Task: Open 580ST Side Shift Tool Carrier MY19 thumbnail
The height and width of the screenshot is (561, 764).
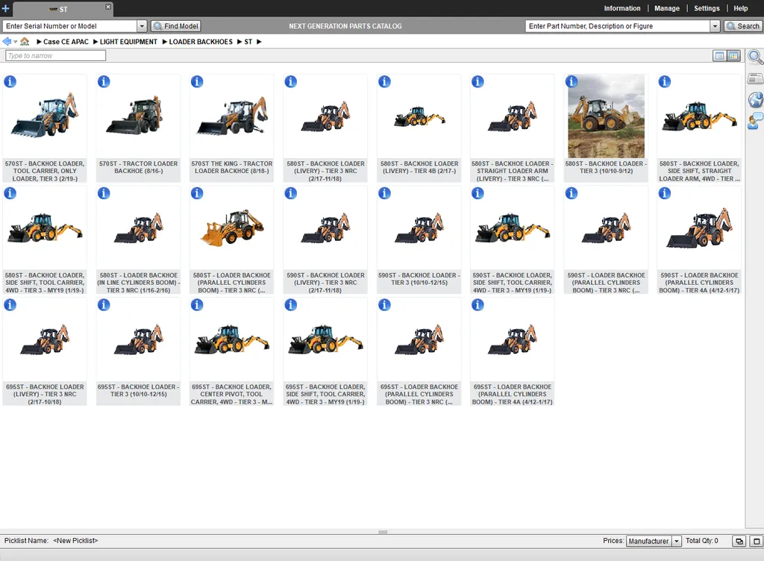Action: tap(45, 228)
